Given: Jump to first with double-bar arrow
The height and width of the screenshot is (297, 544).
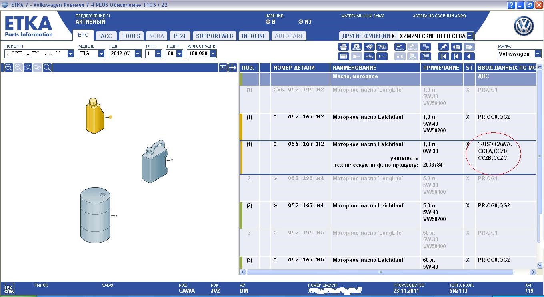Looking at the screenshot, I should [x=443, y=56].
